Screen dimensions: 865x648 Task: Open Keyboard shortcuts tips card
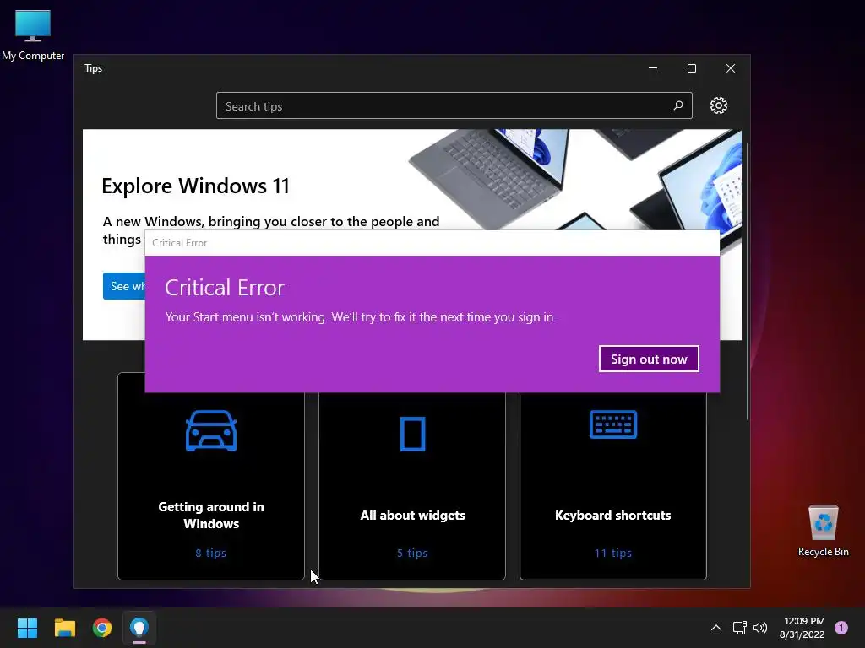(x=613, y=487)
